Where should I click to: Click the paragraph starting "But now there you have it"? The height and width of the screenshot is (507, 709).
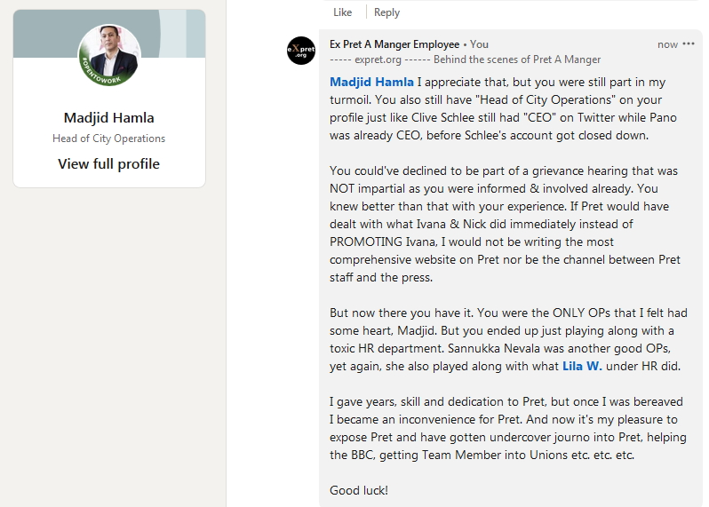click(x=508, y=339)
